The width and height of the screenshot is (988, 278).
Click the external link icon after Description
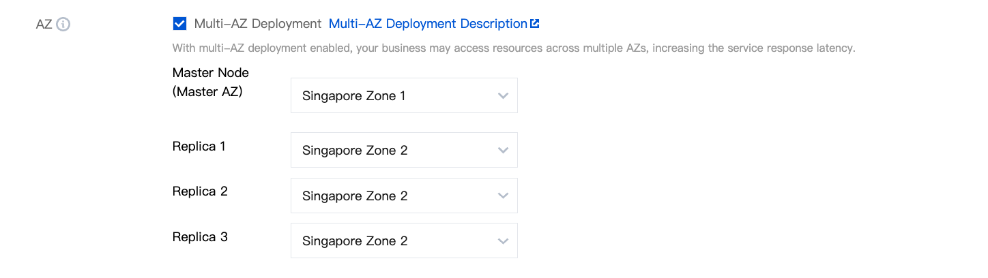tap(535, 24)
